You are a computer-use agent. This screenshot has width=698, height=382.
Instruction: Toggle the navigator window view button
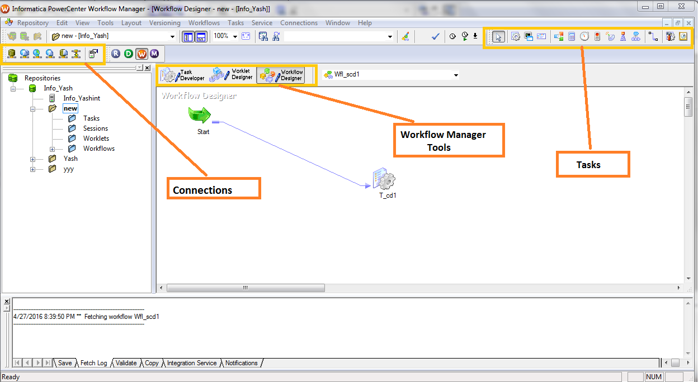click(188, 36)
